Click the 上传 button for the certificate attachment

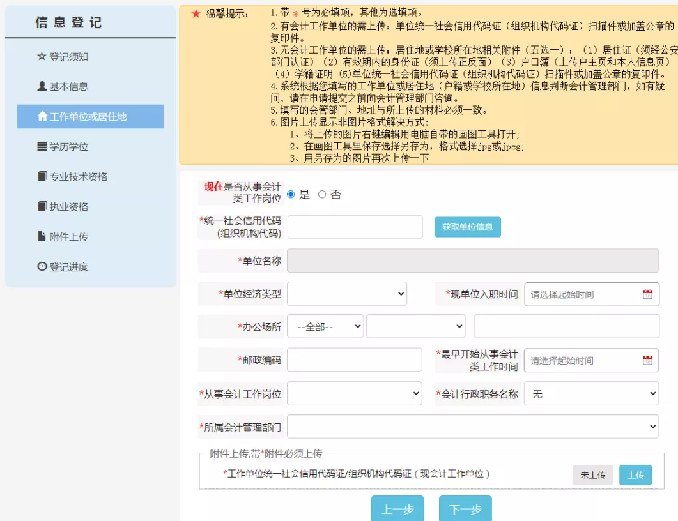point(635,475)
